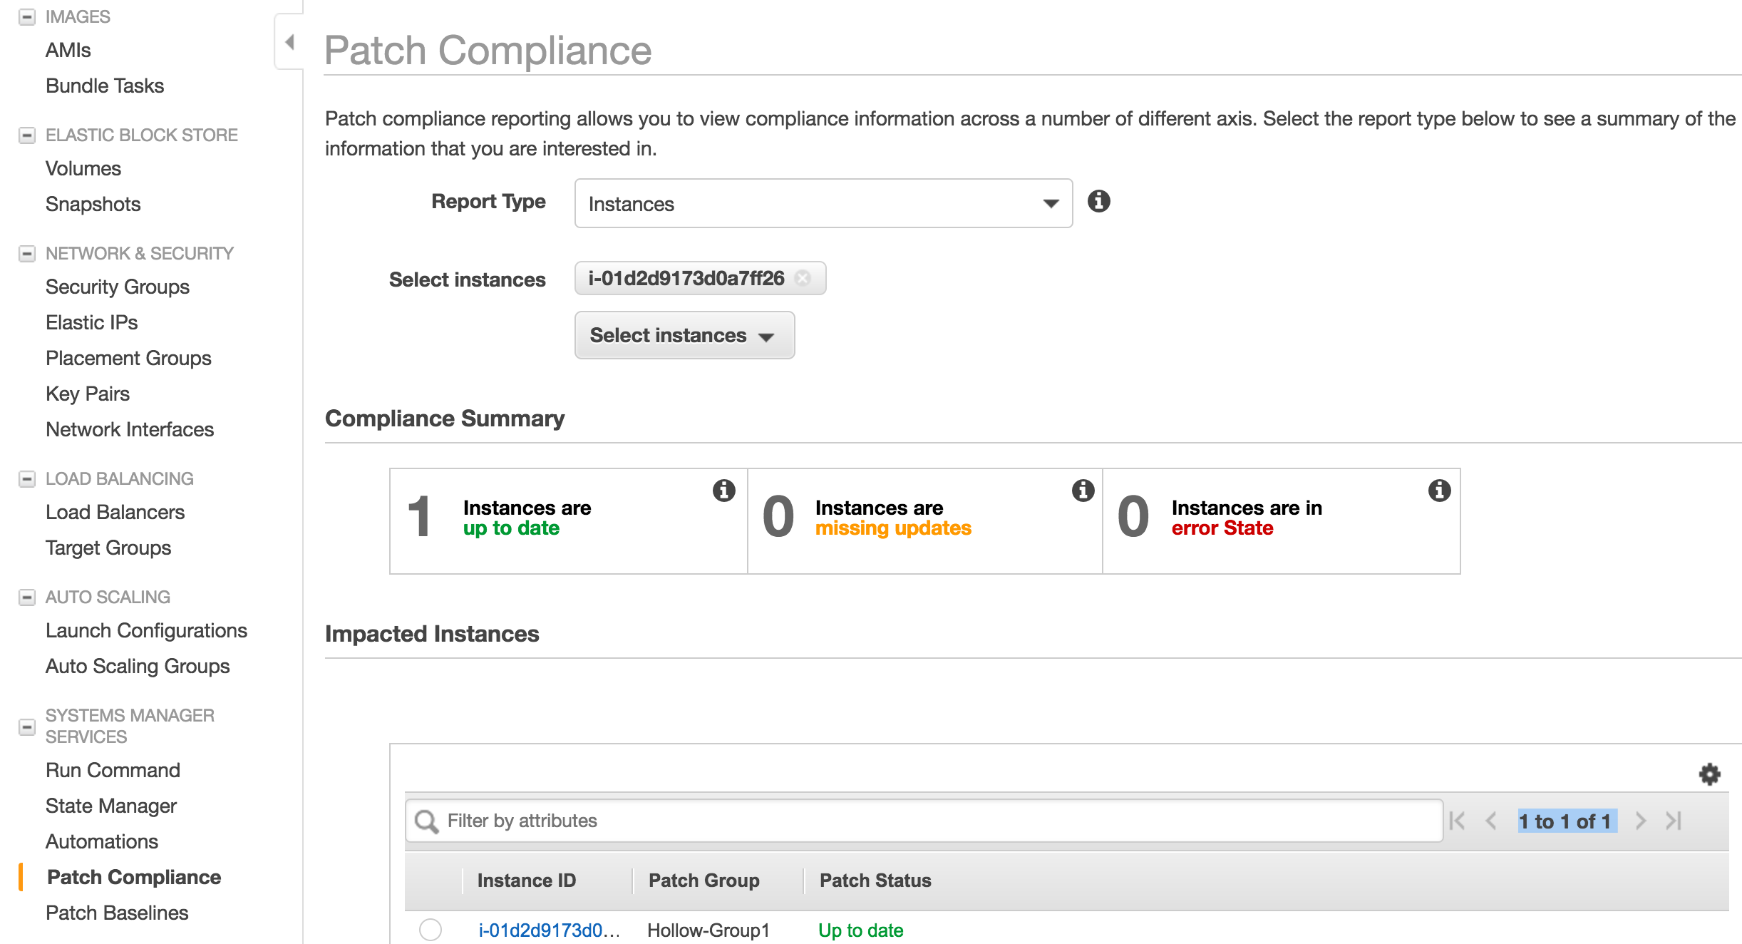This screenshot has width=1742, height=944.
Task: Collapse the AUTO SCALING section
Action: 27,597
